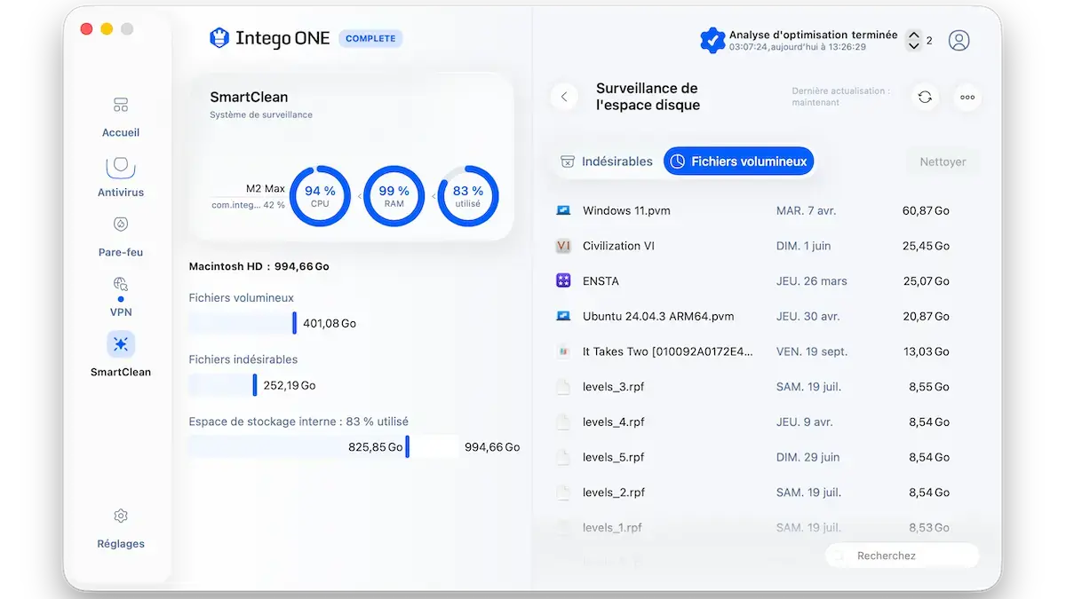Viewport: 1066px width, 599px height.
Task: Click the levels_4.rpf document icon
Action: point(562,422)
